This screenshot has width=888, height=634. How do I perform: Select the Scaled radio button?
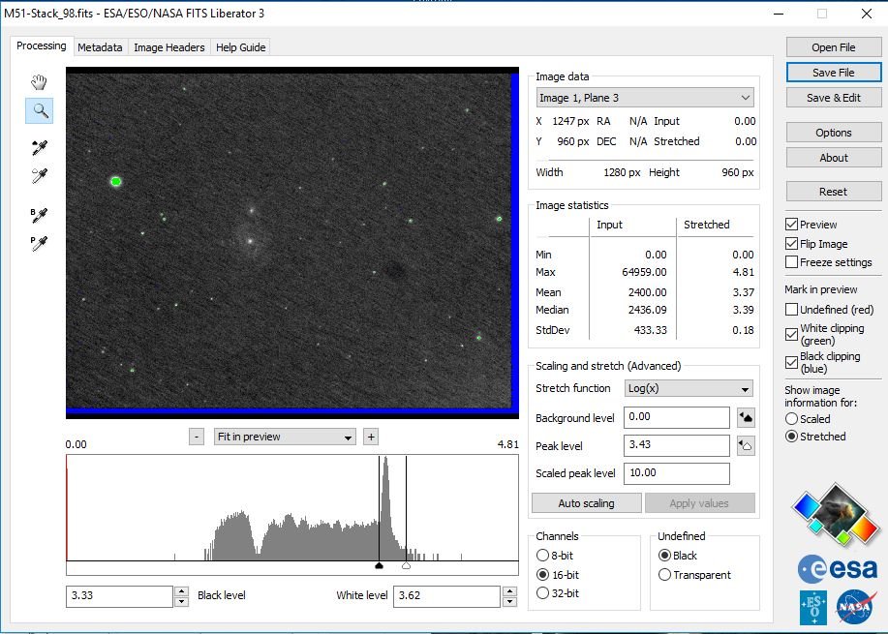tap(792, 419)
